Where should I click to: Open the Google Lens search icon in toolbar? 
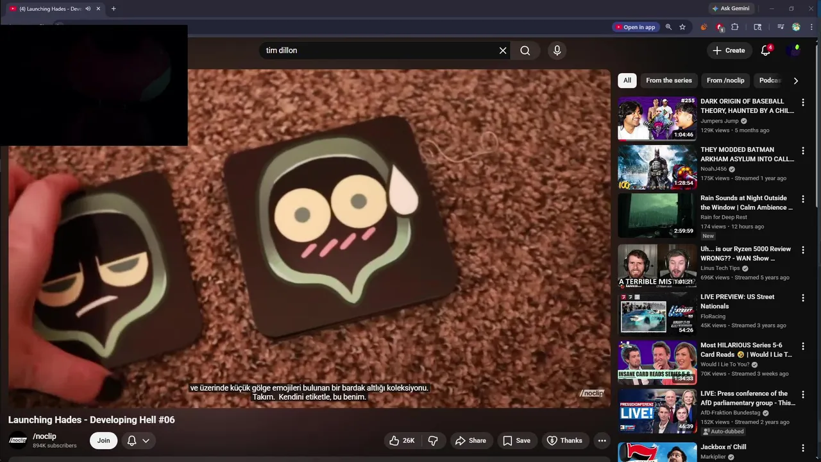[x=758, y=27]
